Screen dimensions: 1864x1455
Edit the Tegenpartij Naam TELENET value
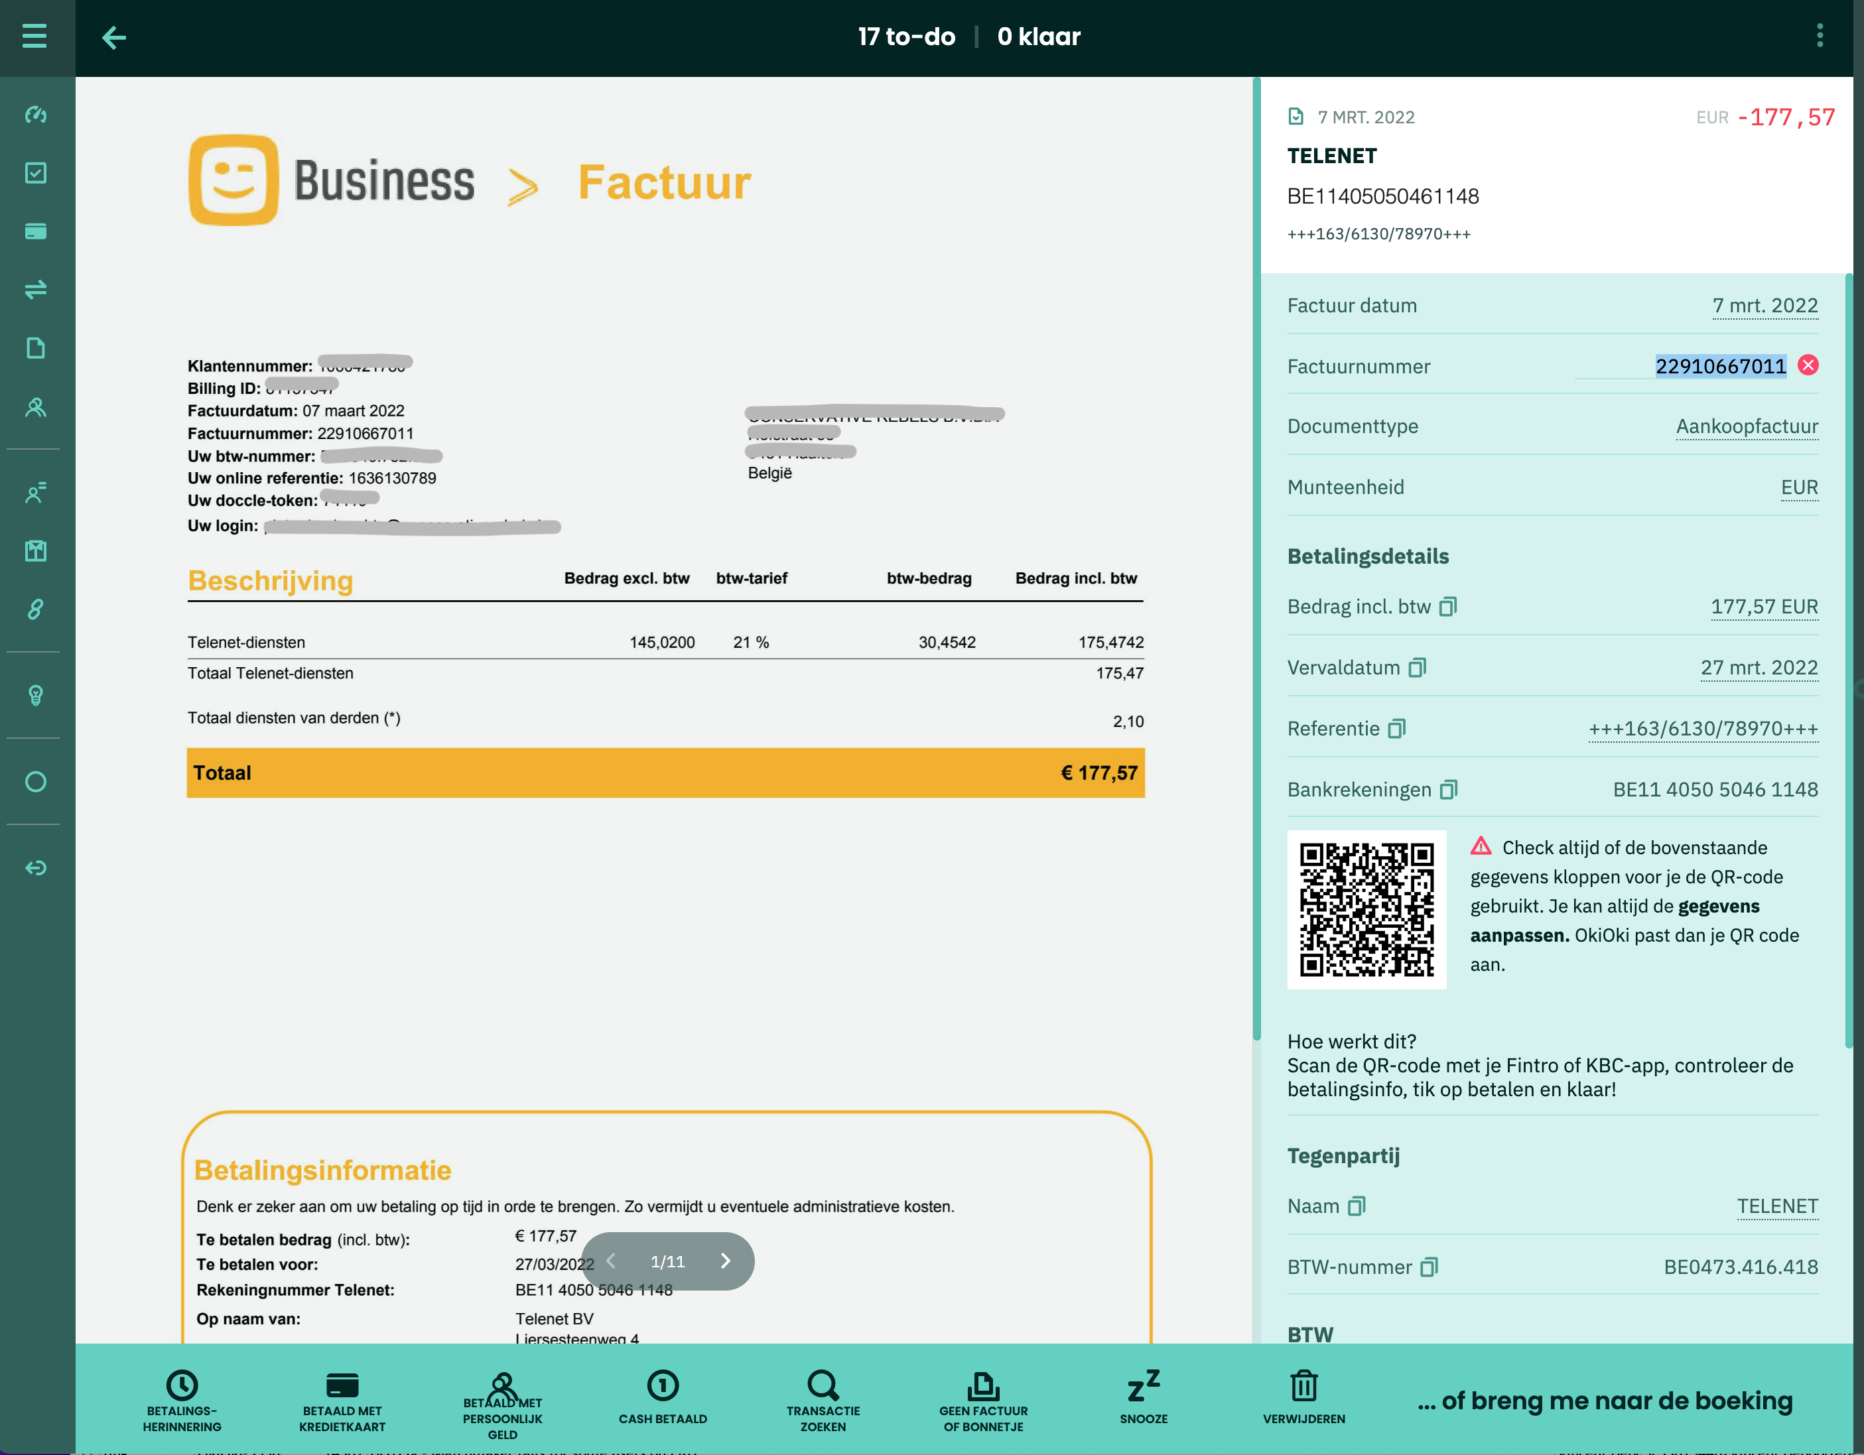point(1777,1206)
